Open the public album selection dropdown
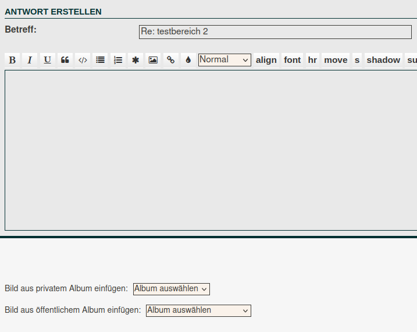The width and height of the screenshot is (417, 332). tap(198, 310)
